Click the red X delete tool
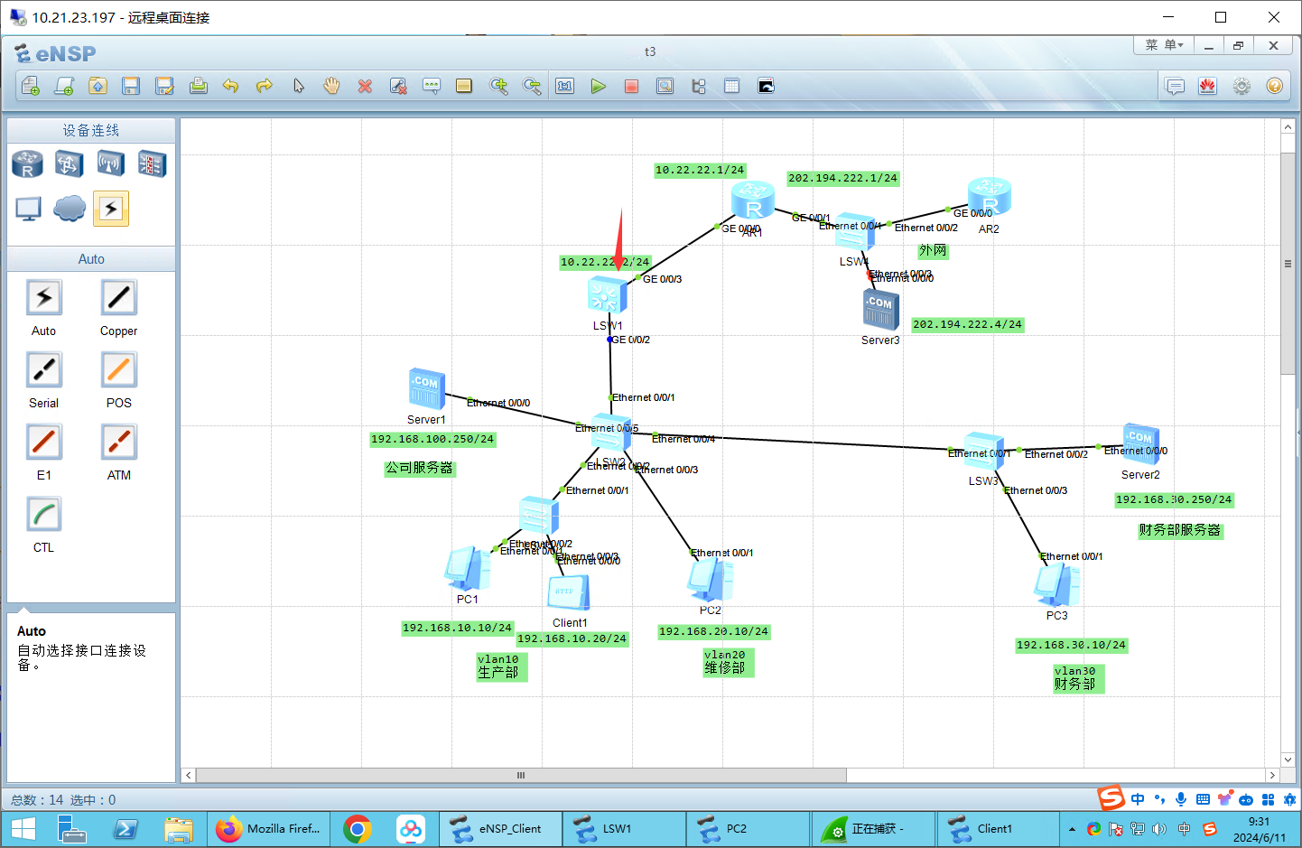The width and height of the screenshot is (1302, 848). [x=365, y=86]
